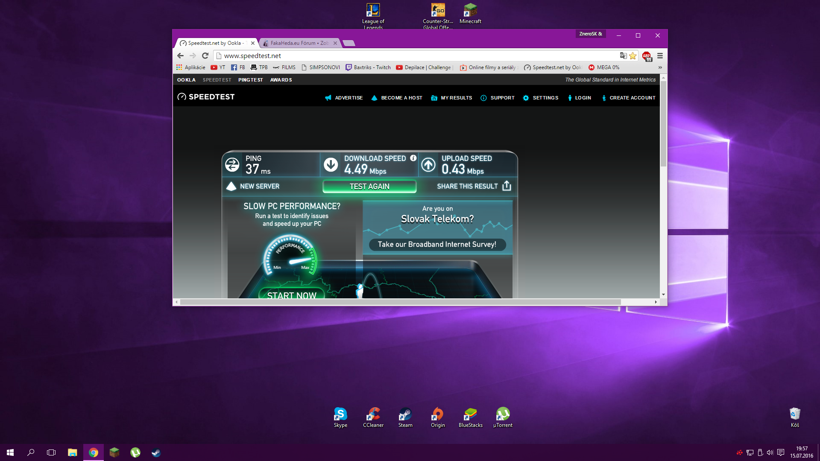Viewport: 820px width, 461px height.
Task: Expand the bookmarks overflow chevron
Action: point(660,67)
